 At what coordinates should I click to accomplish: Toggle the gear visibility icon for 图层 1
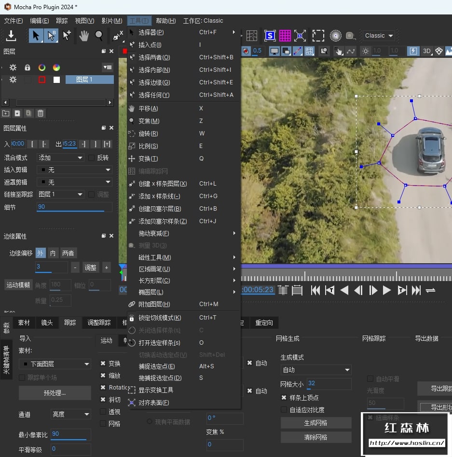[13, 80]
